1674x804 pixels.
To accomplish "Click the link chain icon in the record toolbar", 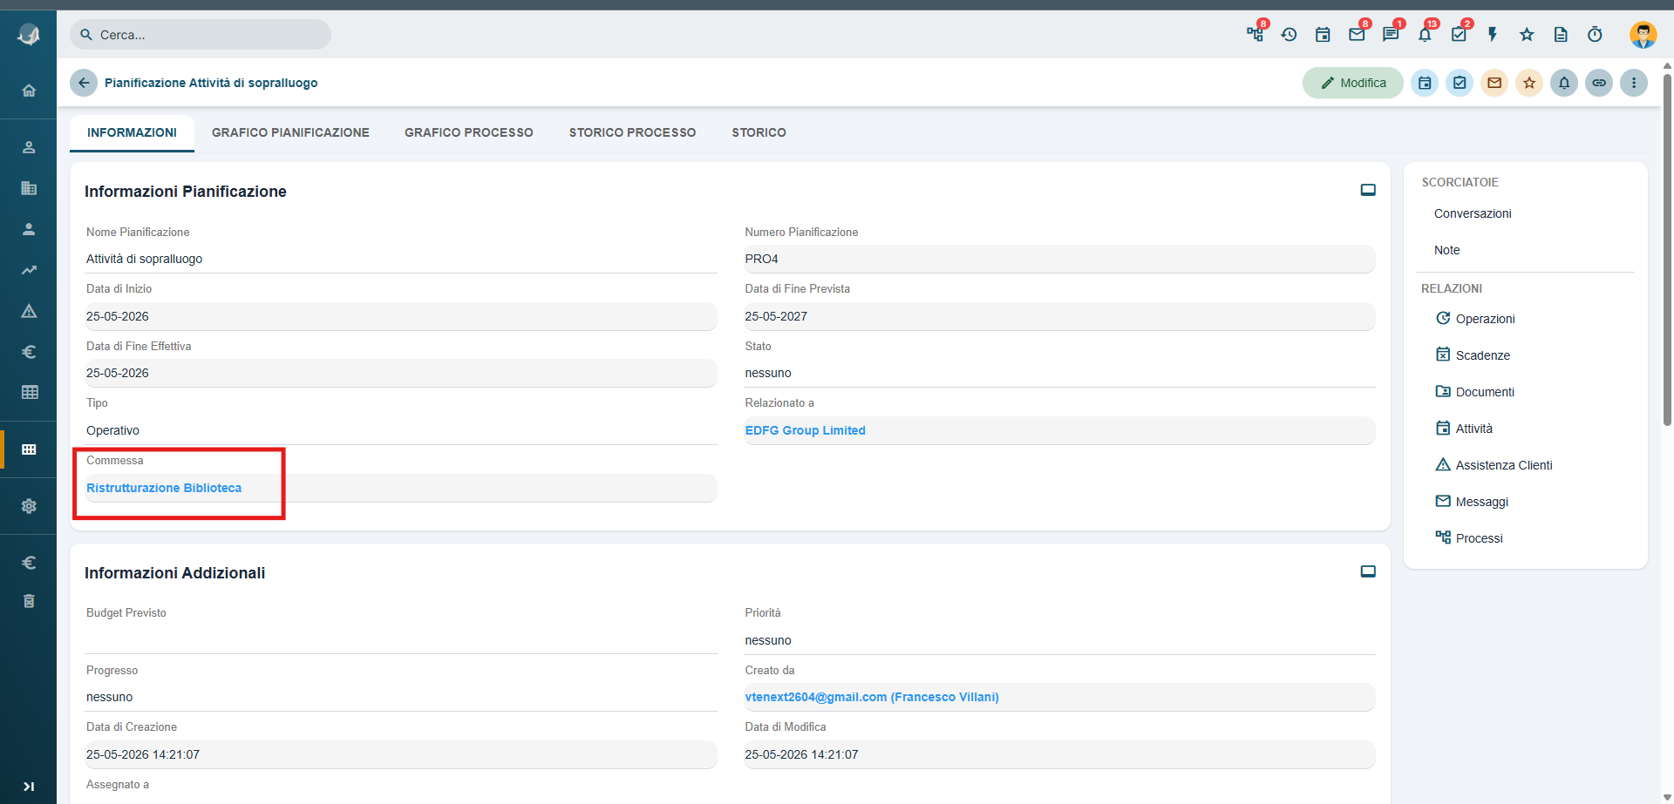I will click(x=1599, y=83).
